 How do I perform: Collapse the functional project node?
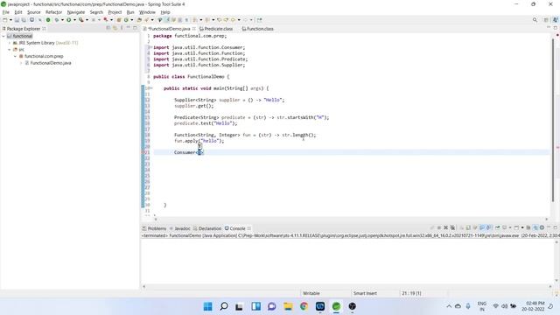point(3,36)
